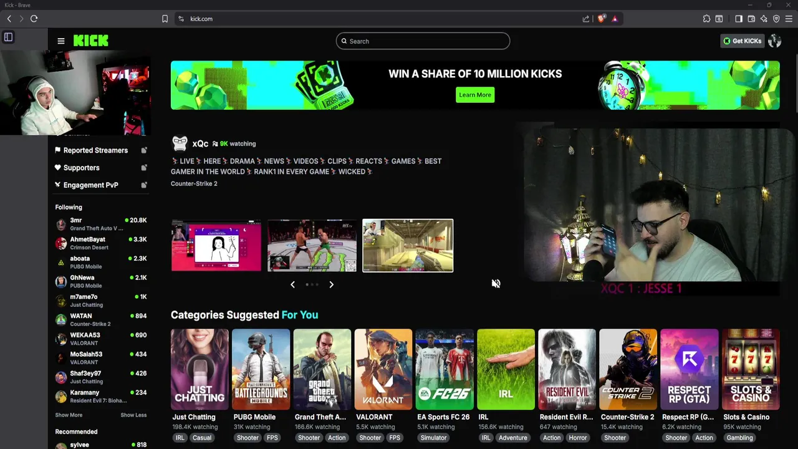Open followed channel GhNewa
This screenshot has height=449, width=798.
click(x=100, y=282)
